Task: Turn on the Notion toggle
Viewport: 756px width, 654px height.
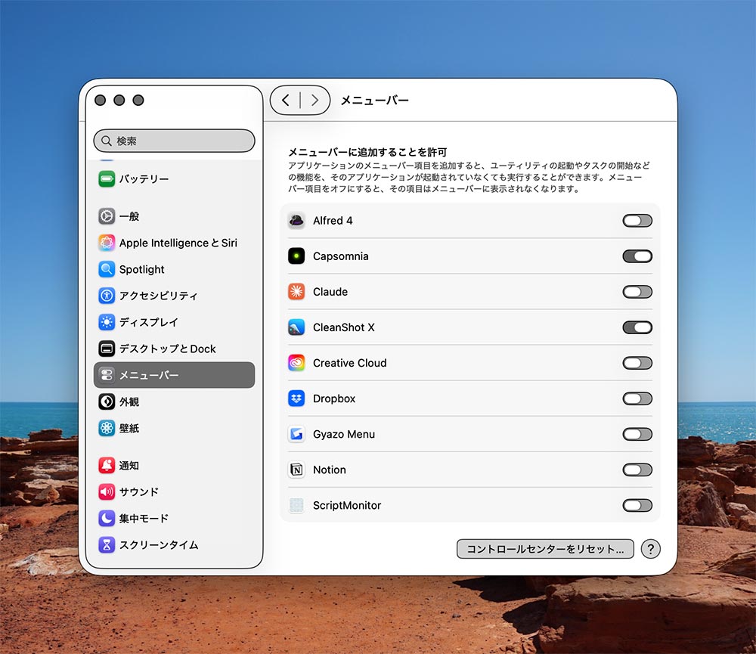Action: [x=637, y=470]
